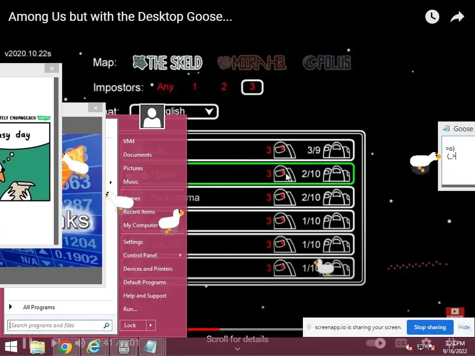Click in Search programs and files field
This screenshot has width=475, height=356.
60,325
